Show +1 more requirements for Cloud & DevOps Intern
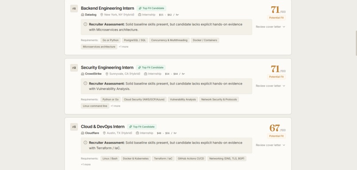The height and width of the screenshot is (170, 357). pos(86,164)
